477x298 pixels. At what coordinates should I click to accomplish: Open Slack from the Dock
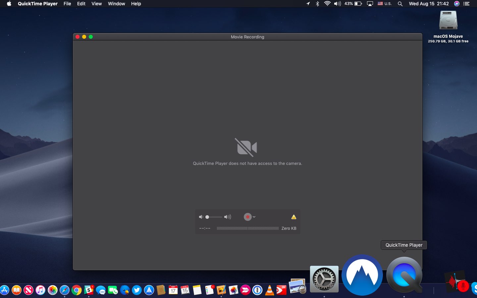[x=88, y=290]
